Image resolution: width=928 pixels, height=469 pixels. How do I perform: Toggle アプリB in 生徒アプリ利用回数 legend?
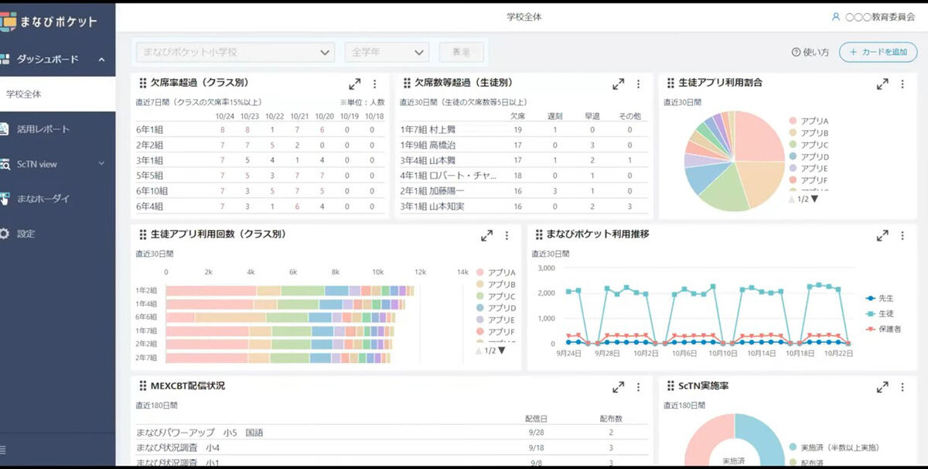coord(496,285)
